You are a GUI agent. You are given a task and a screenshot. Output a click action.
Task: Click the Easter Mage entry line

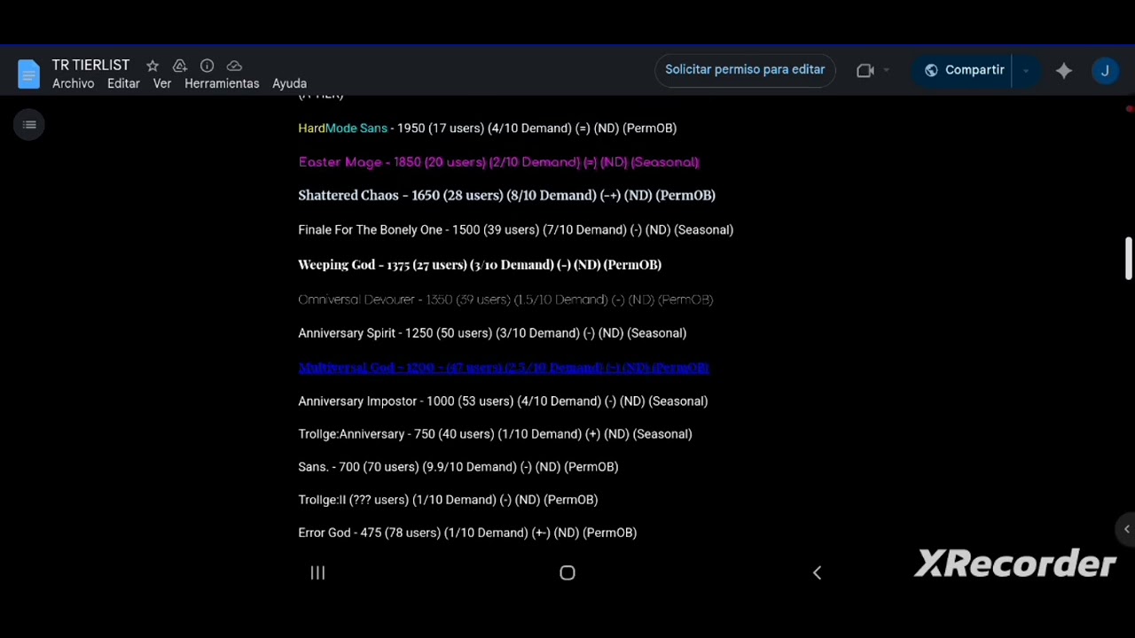click(499, 162)
